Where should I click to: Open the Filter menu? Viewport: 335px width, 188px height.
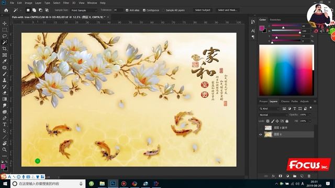(66, 3)
